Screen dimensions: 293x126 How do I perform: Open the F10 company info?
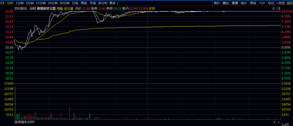[x=262, y=3]
